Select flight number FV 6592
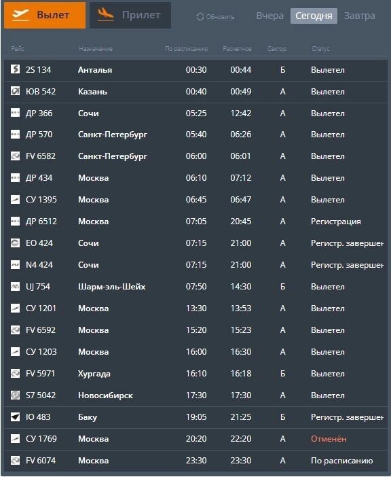 (x=41, y=330)
